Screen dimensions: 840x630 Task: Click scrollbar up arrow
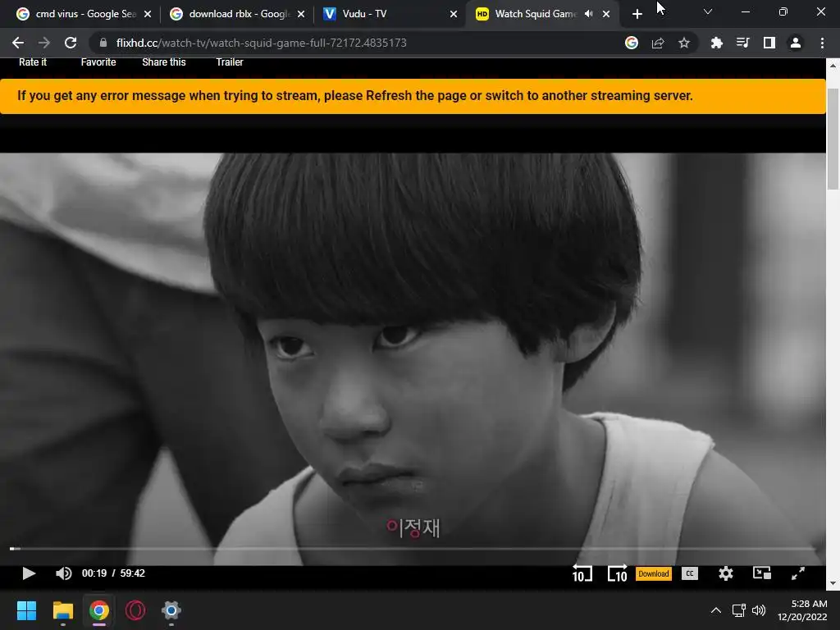pos(833,66)
